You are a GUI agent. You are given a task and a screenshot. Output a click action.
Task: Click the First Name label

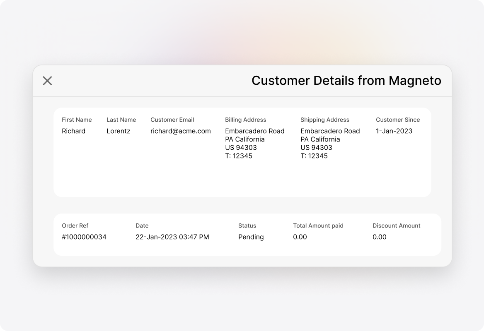pos(77,120)
